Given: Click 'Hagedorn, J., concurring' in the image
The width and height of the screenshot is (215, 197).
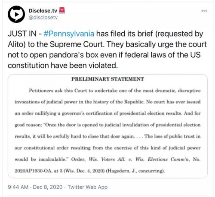Looking at the screenshot, I should coord(135,171).
